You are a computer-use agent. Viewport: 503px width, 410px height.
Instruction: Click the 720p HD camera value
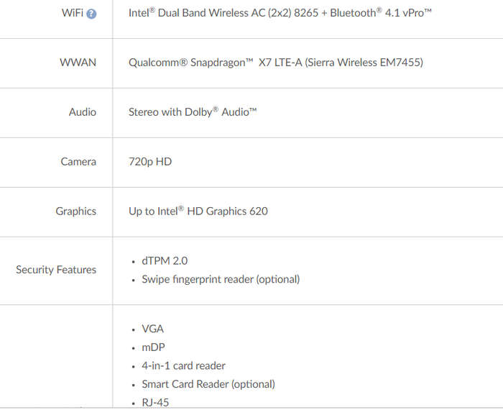150,162
